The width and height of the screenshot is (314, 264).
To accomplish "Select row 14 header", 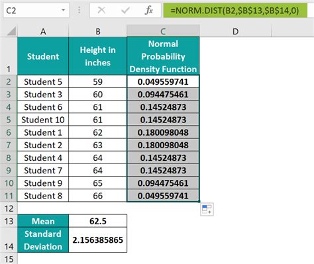I will 9,240.
